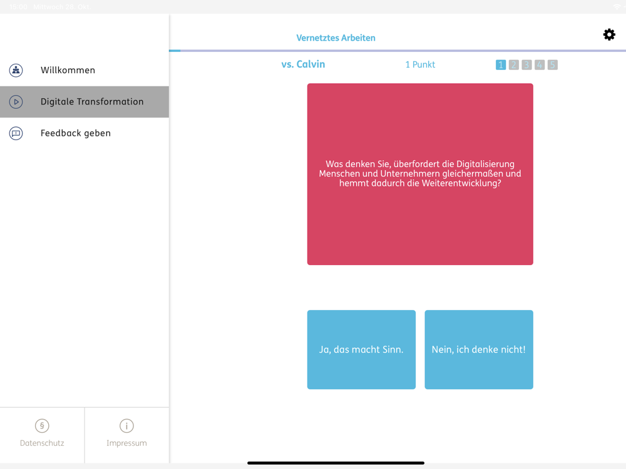
Task: Click the Vernetztes Arbeiten title
Action: tap(336, 38)
